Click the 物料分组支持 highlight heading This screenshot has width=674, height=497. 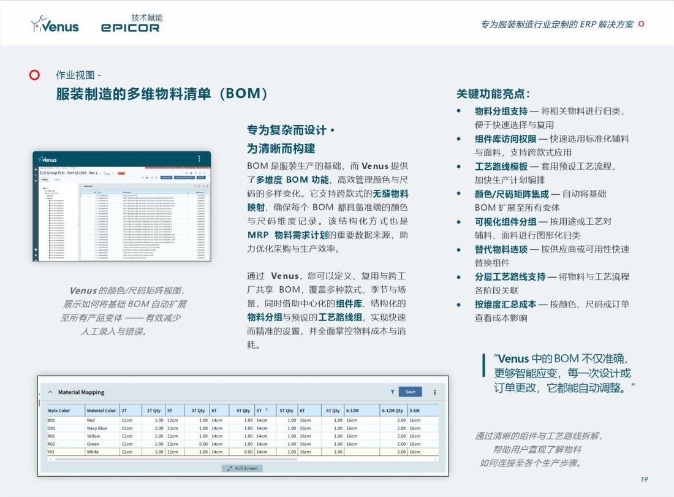click(x=501, y=112)
